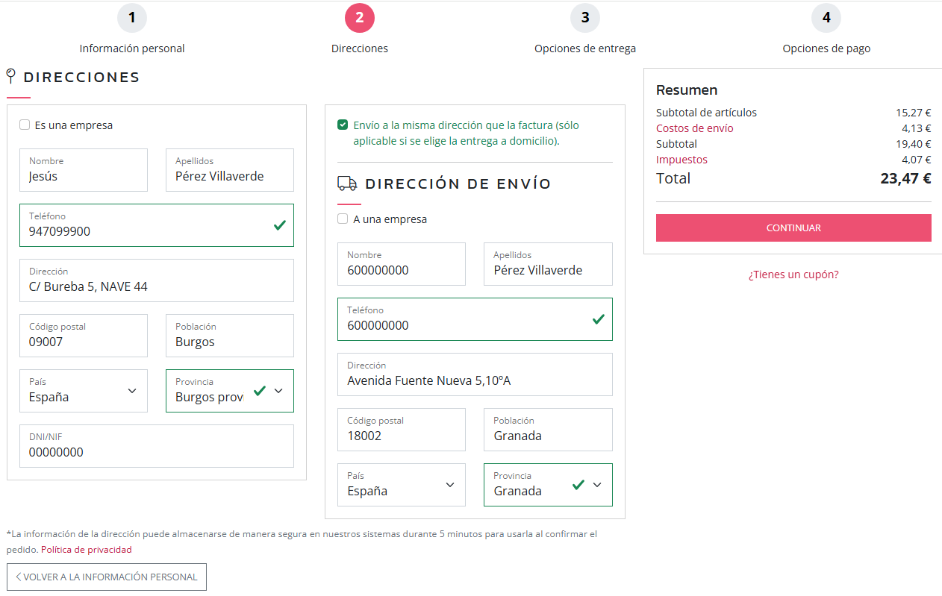Click the step 4 circle icon

pyautogui.click(x=826, y=18)
